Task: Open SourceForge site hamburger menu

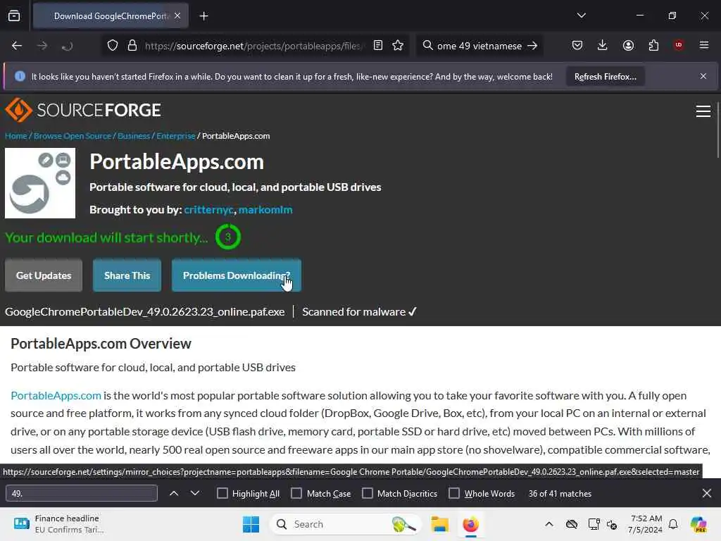Action: click(703, 111)
